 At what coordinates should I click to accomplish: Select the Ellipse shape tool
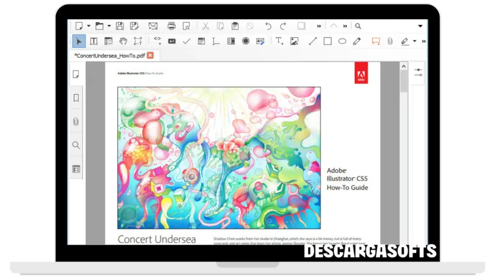(x=342, y=41)
